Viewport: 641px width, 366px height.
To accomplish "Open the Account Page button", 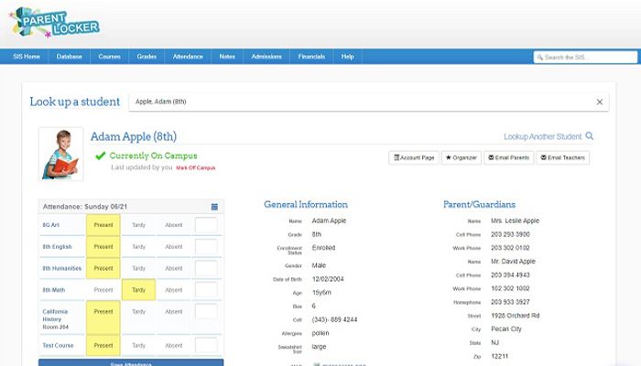I will pyautogui.click(x=414, y=157).
